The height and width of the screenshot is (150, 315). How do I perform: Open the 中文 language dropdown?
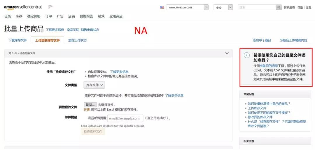click(x=223, y=7)
